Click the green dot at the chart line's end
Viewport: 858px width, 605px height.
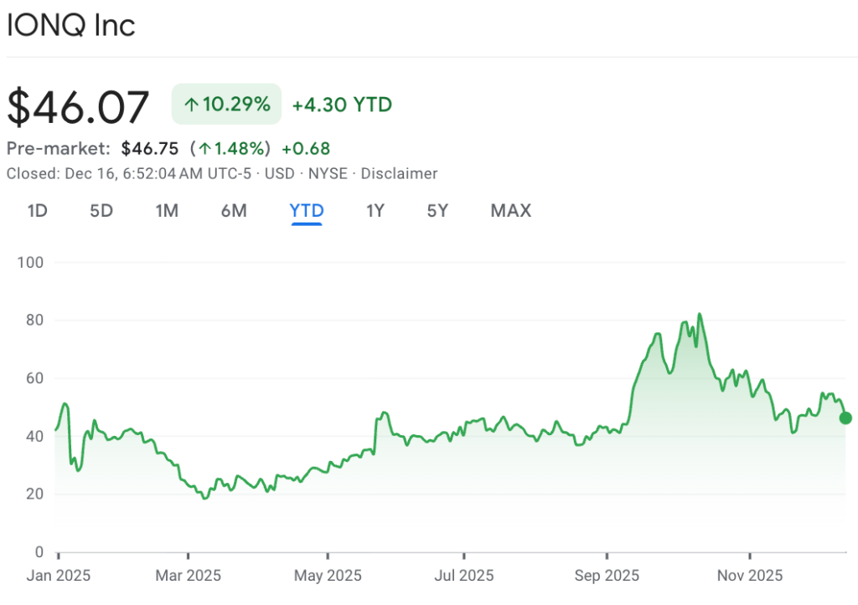[x=845, y=418]
